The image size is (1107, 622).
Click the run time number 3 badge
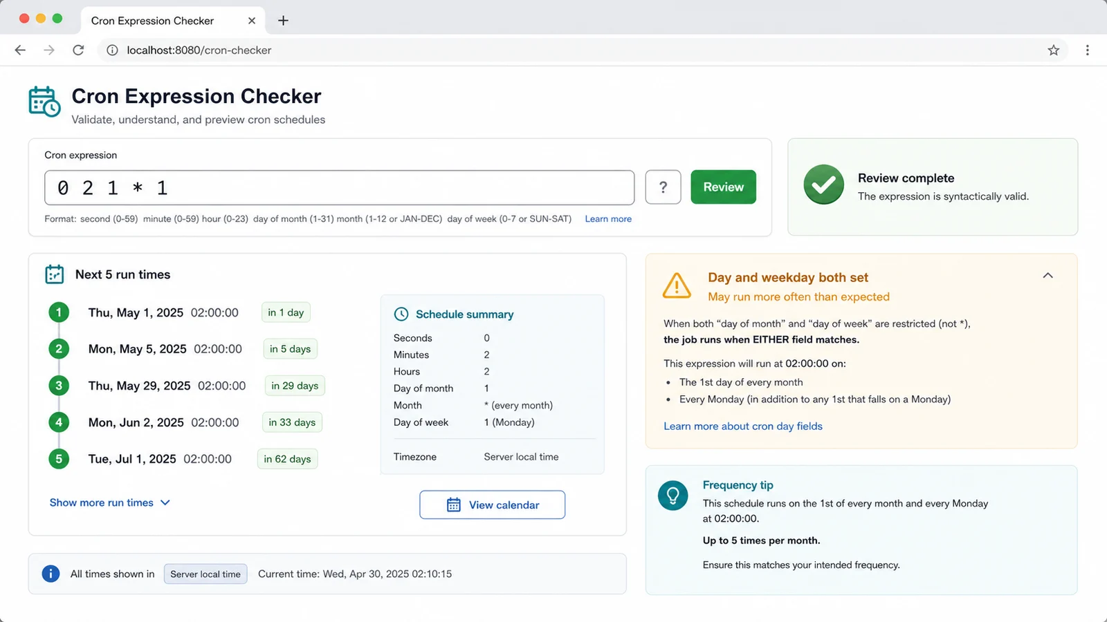click(59, 386)
